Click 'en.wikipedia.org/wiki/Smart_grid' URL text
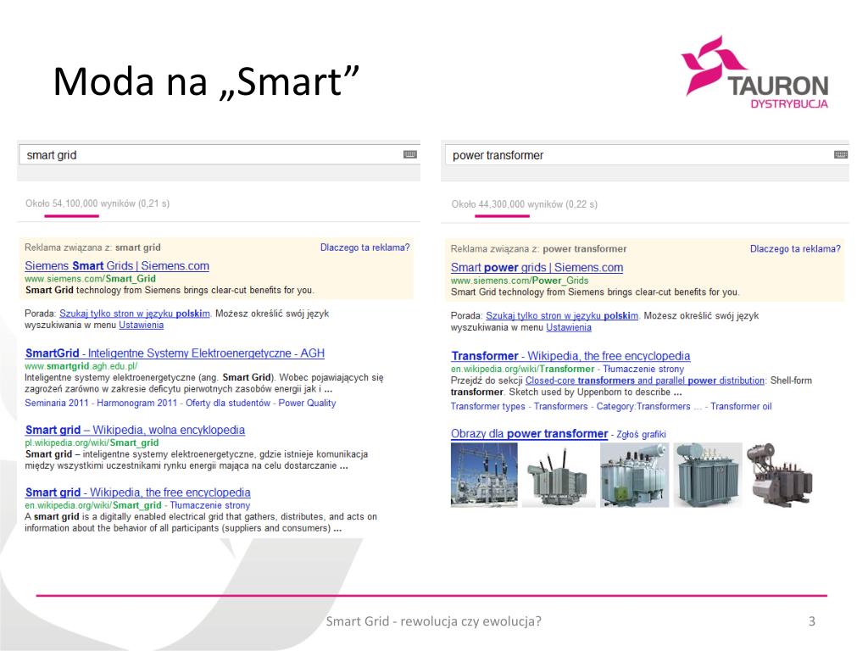The width and height of the screenshot is (868, 651). tap(93, 505)
